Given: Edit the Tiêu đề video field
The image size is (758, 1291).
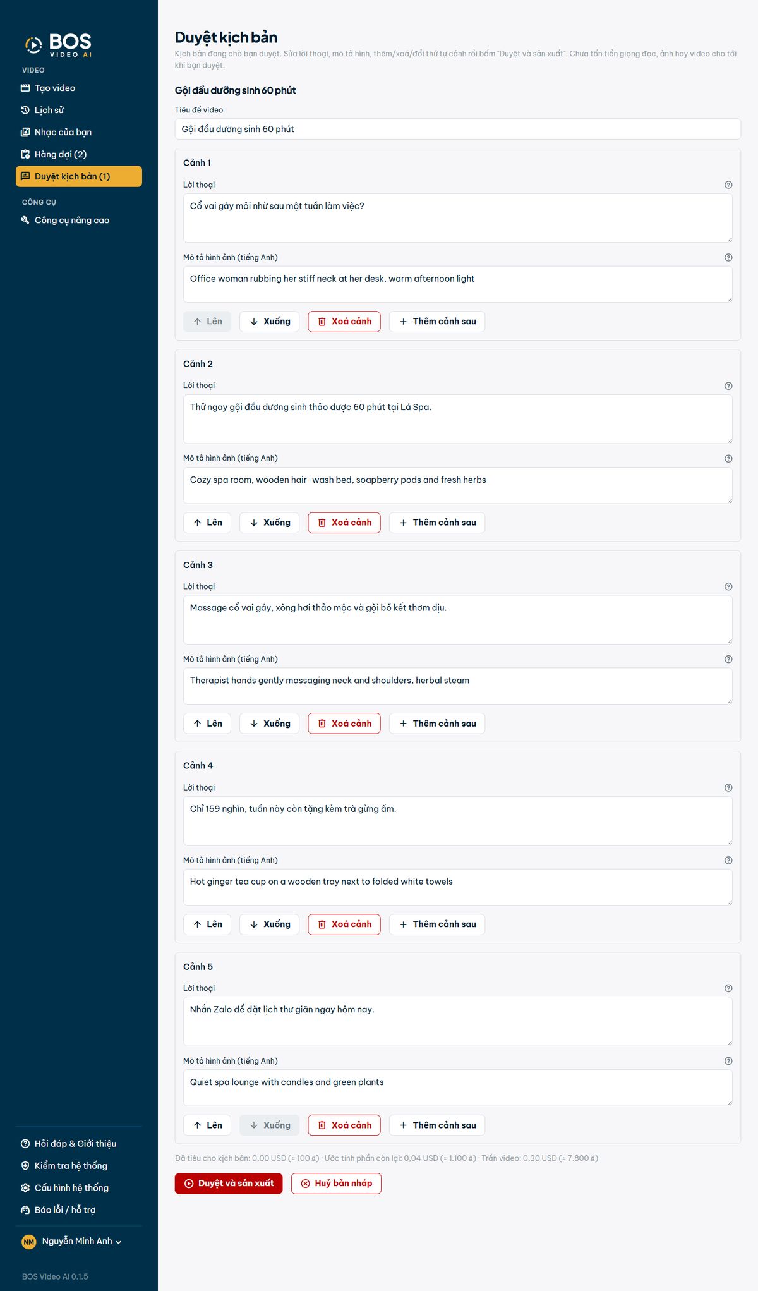Looking at the screenshot, I should pyautogui.click(x=457, y=129).
